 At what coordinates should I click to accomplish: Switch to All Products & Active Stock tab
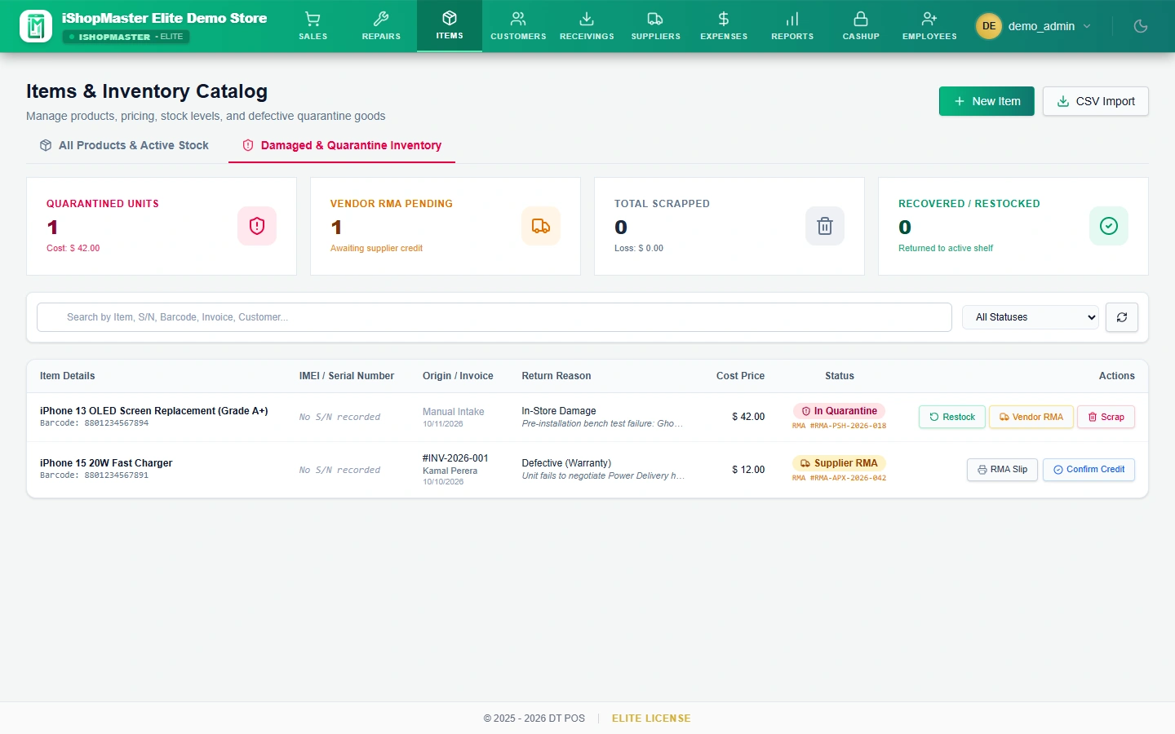point(124,145)
